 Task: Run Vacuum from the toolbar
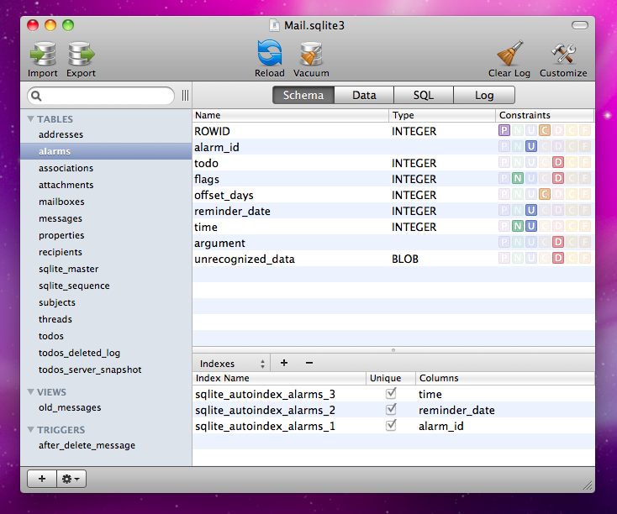pyautogui.click(x=311, y=54)
